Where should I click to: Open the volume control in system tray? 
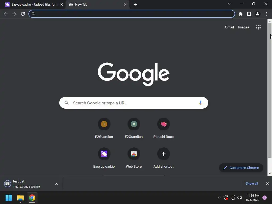(240, 198)
